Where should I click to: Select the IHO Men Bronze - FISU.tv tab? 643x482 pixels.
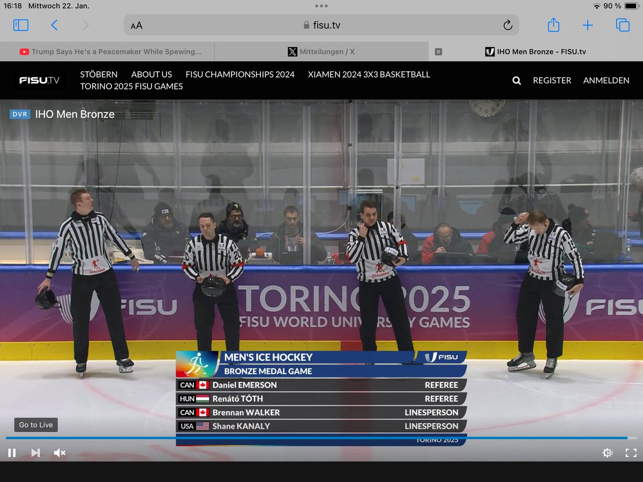(x=536, y=51)
